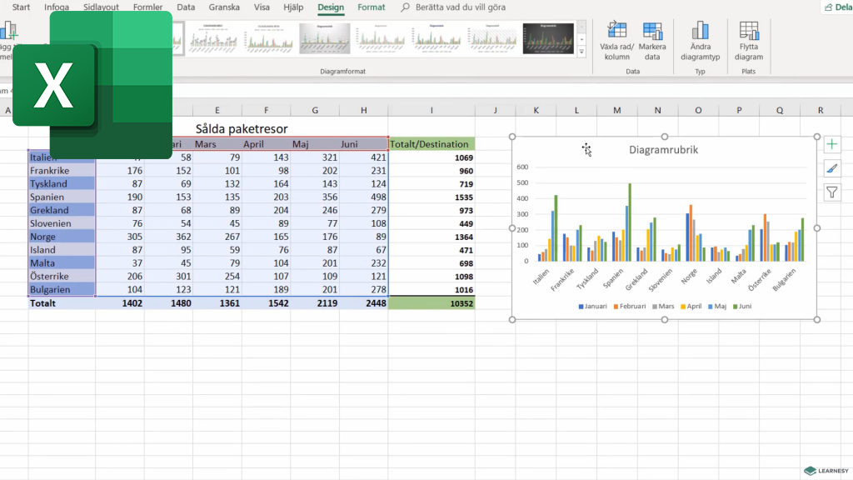The width and height of the screenshot is (853, 480).
Task: Click the chart's bottom-center resize handle
Action: tap(665, 319)
